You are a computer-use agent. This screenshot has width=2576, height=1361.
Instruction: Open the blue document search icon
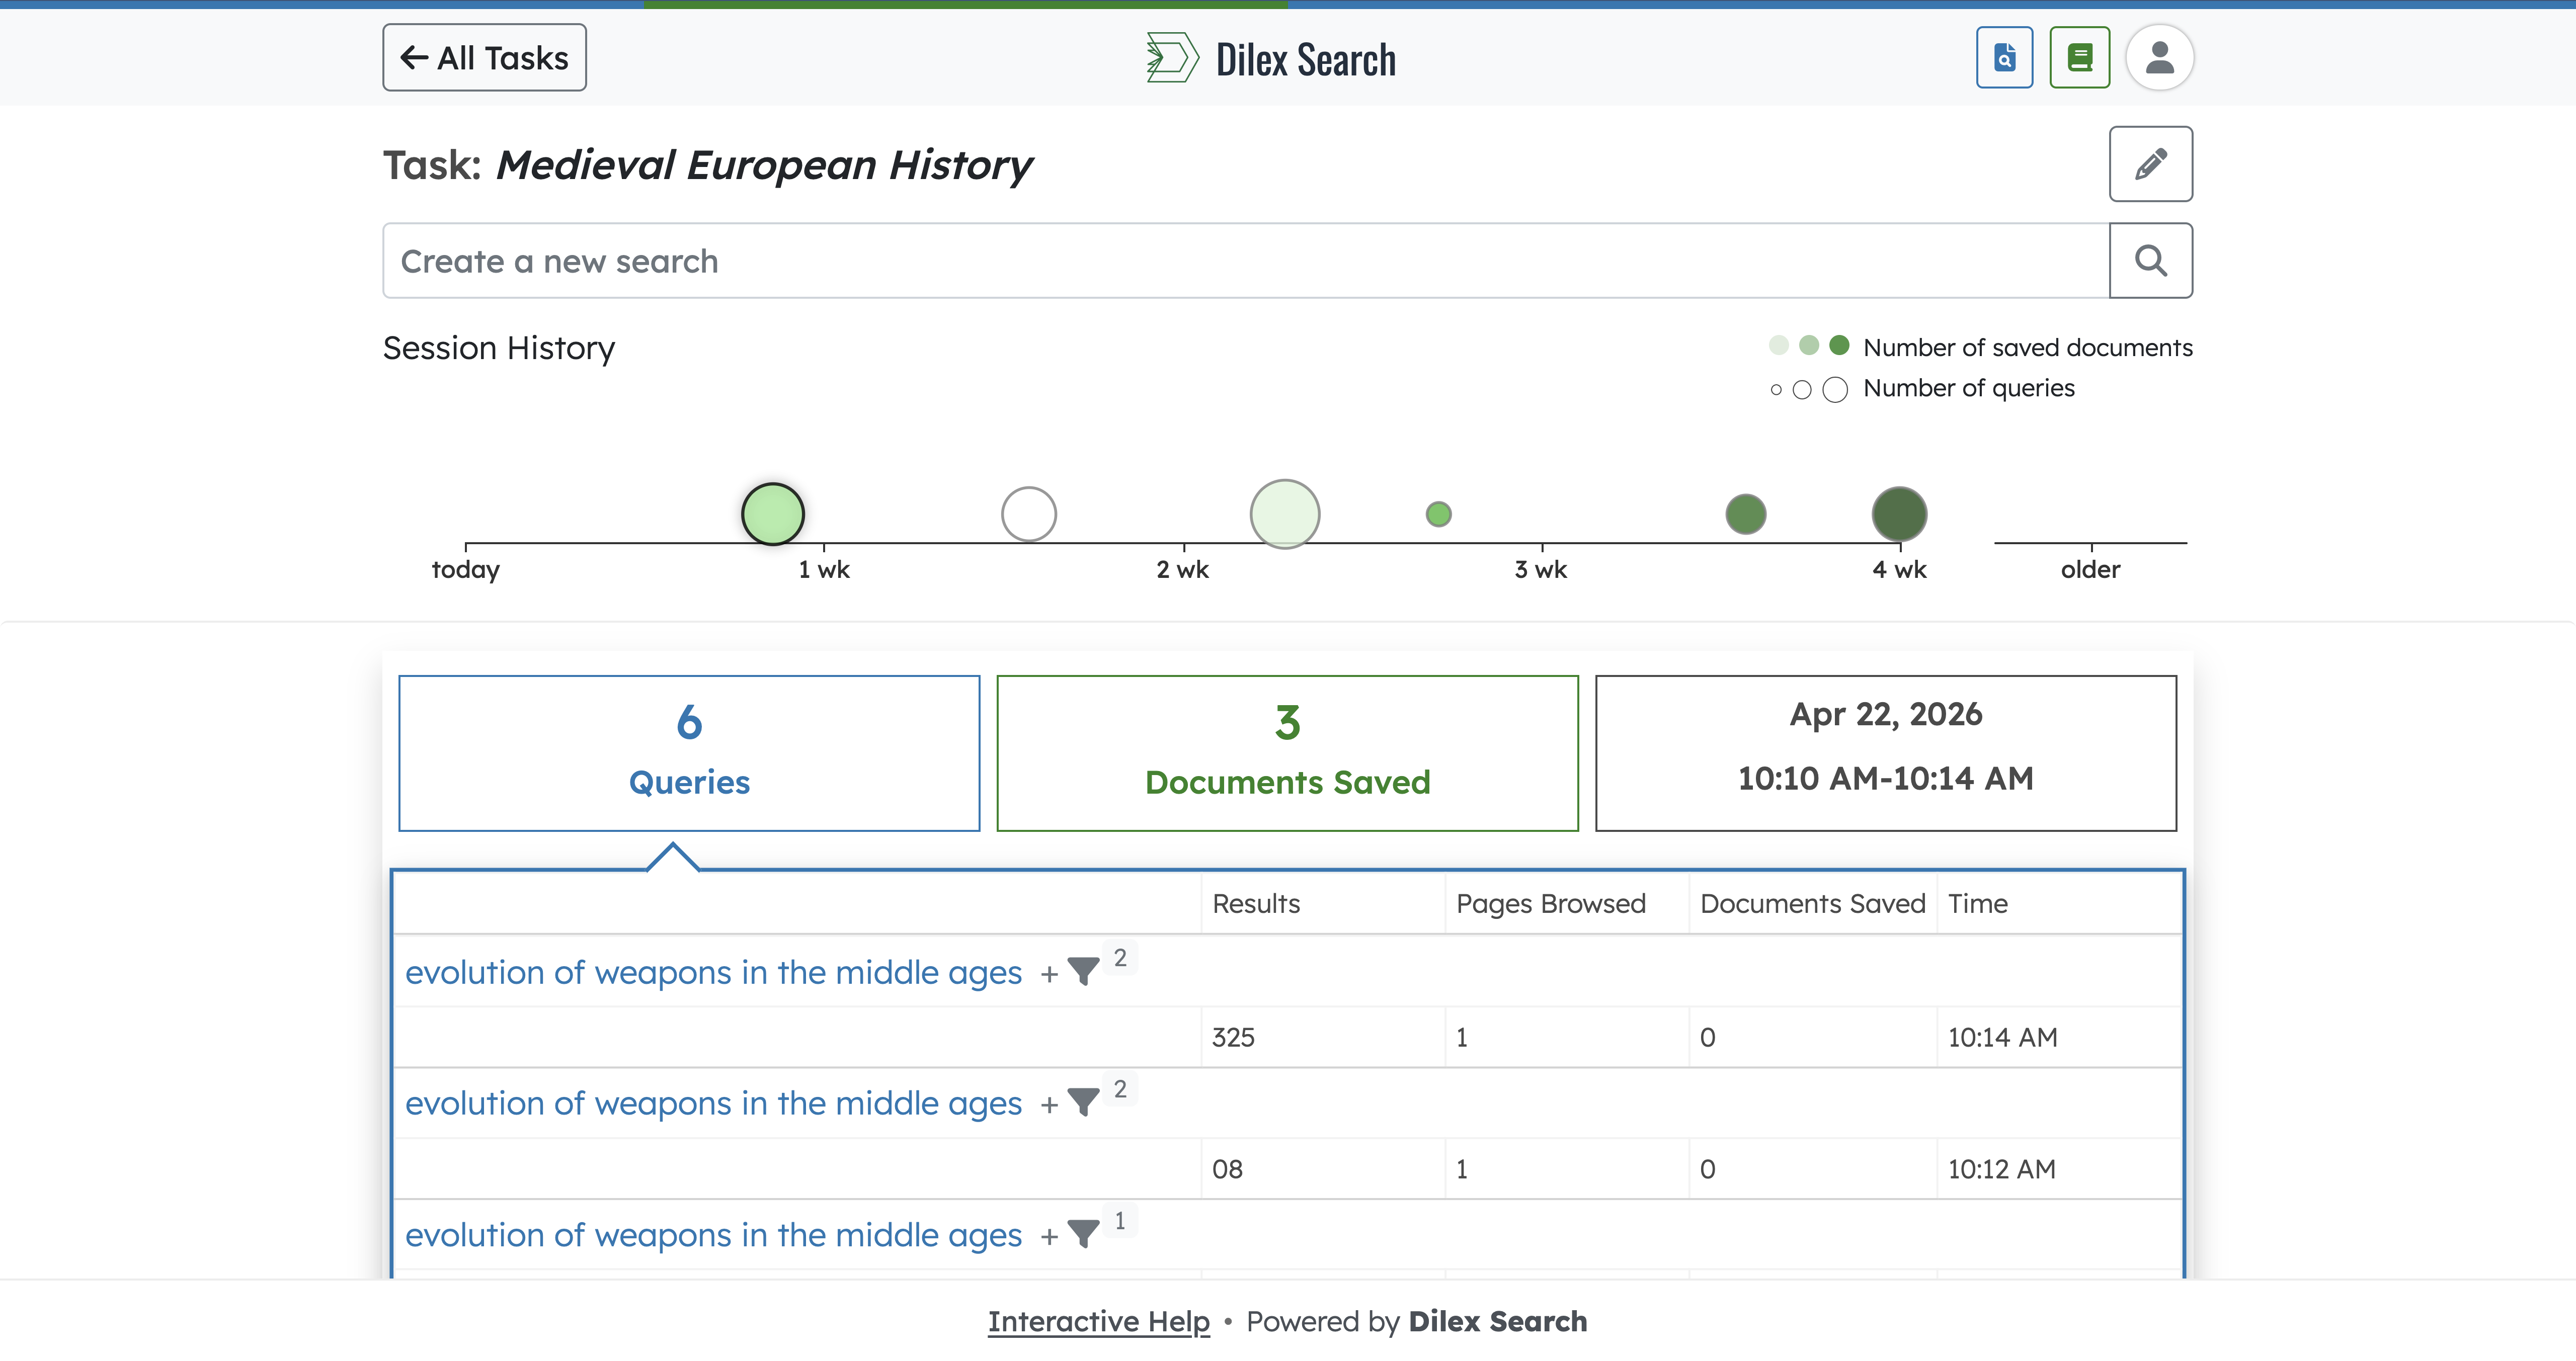(x=2004, y=58)
